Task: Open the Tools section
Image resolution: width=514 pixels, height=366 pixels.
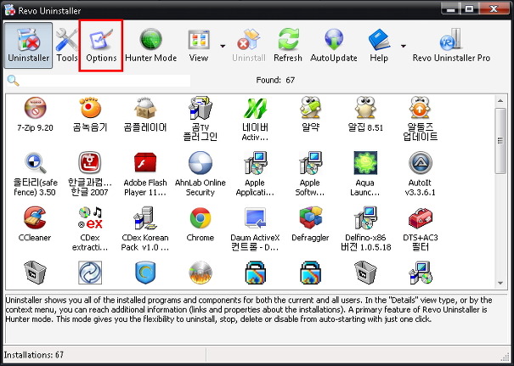Action: [66, 45]
